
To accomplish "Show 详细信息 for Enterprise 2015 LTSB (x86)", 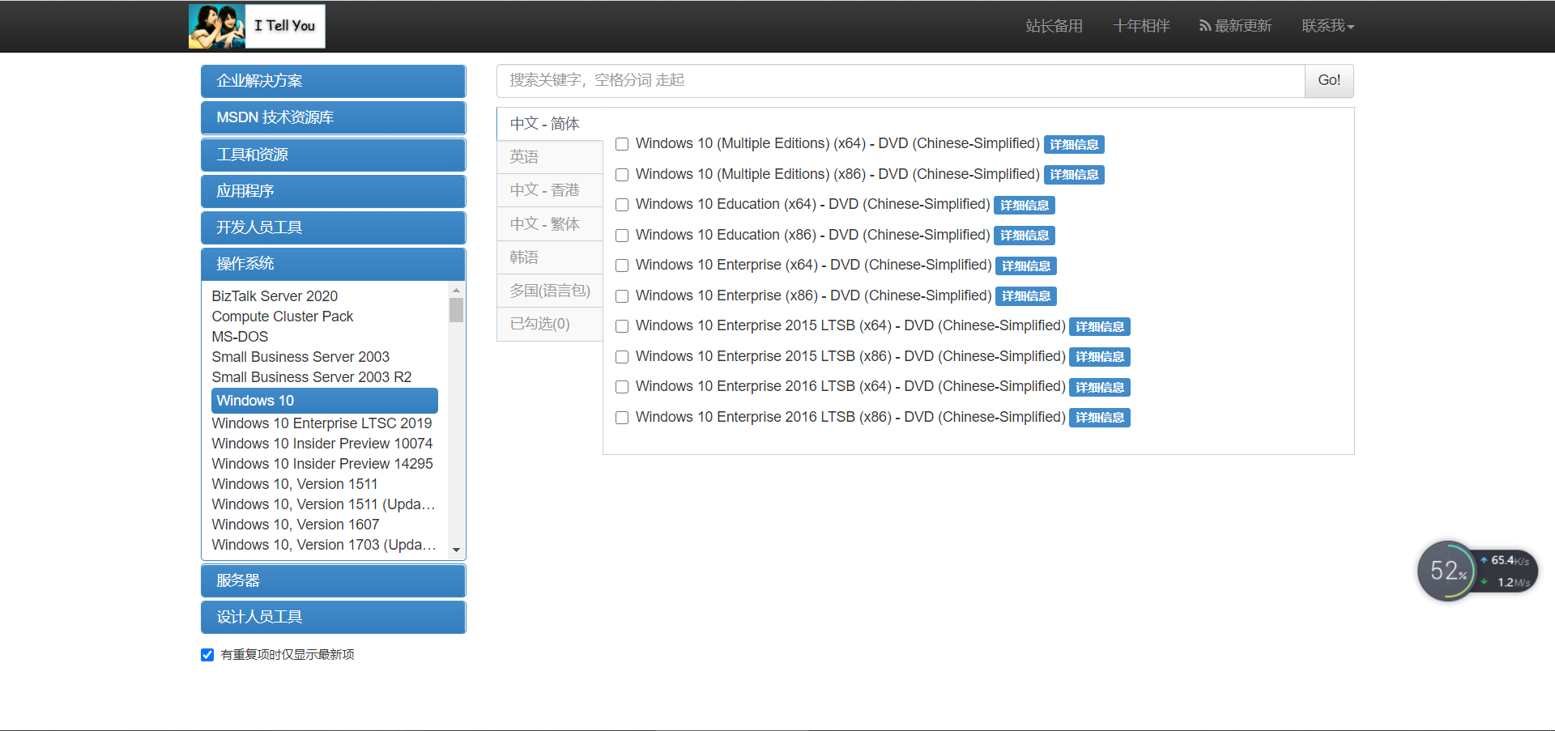I will pos(1100,357).
